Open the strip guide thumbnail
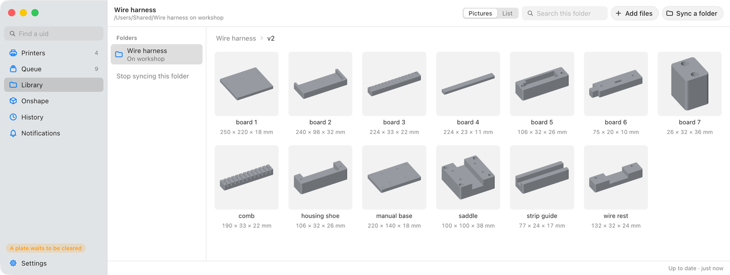 (x=542, y=178)
